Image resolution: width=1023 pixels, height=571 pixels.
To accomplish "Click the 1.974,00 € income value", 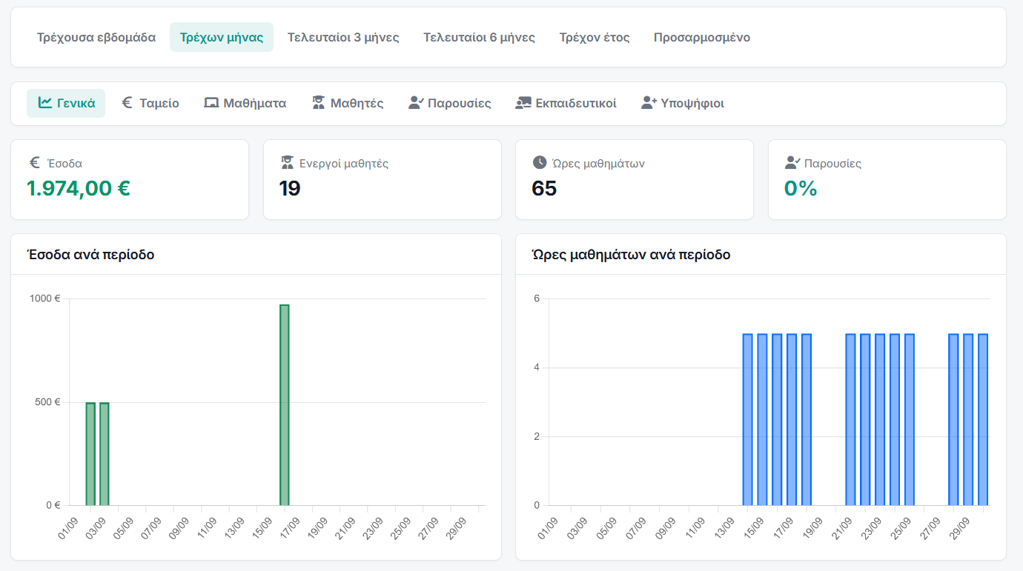I will [x=79, y=189].
